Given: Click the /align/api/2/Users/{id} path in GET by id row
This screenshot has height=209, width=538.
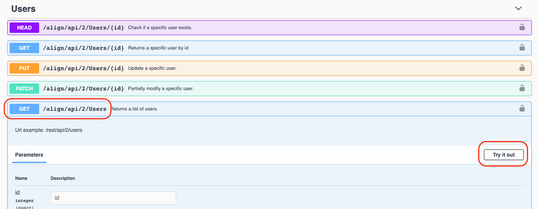Looking at the screenshot, I should (x=83, y=48).
